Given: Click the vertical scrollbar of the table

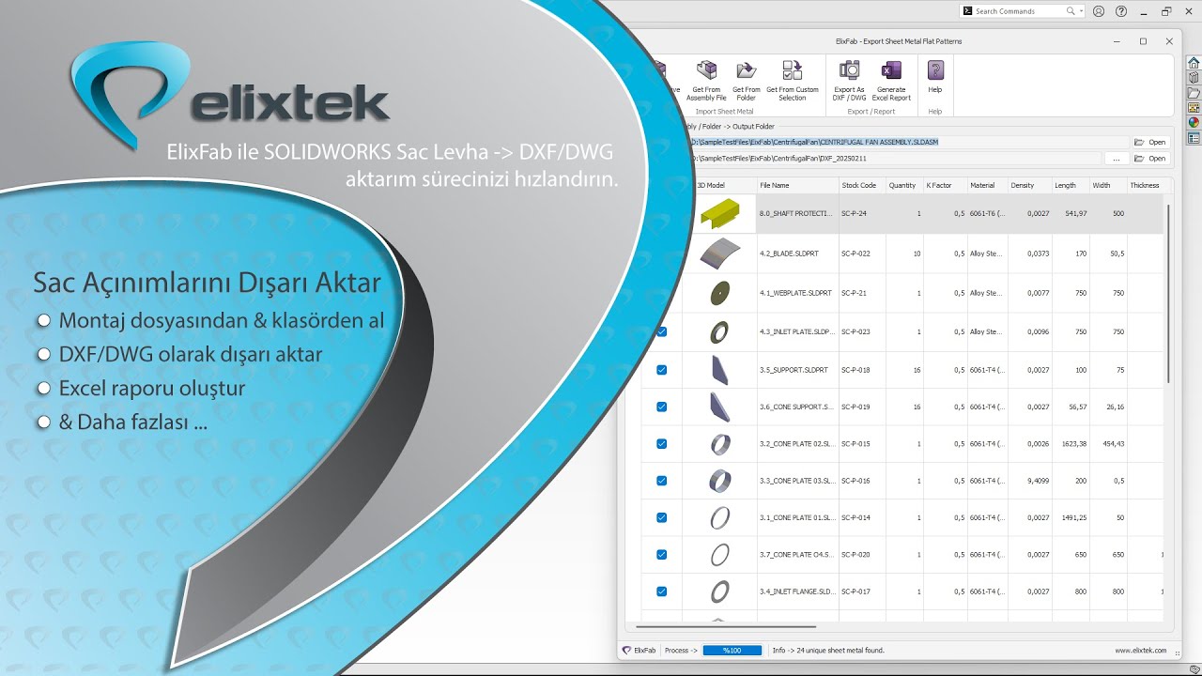Looking at the screenshot, I should coord(1169,293).
